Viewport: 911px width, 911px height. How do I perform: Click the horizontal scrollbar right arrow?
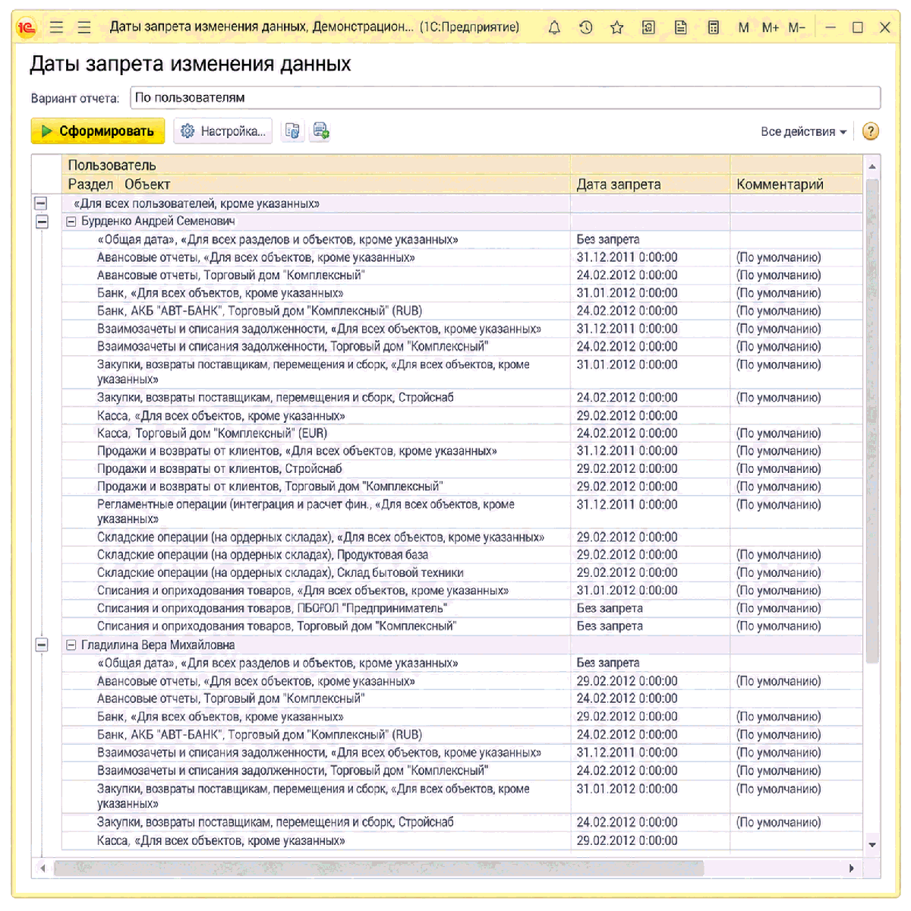[852, 868]
